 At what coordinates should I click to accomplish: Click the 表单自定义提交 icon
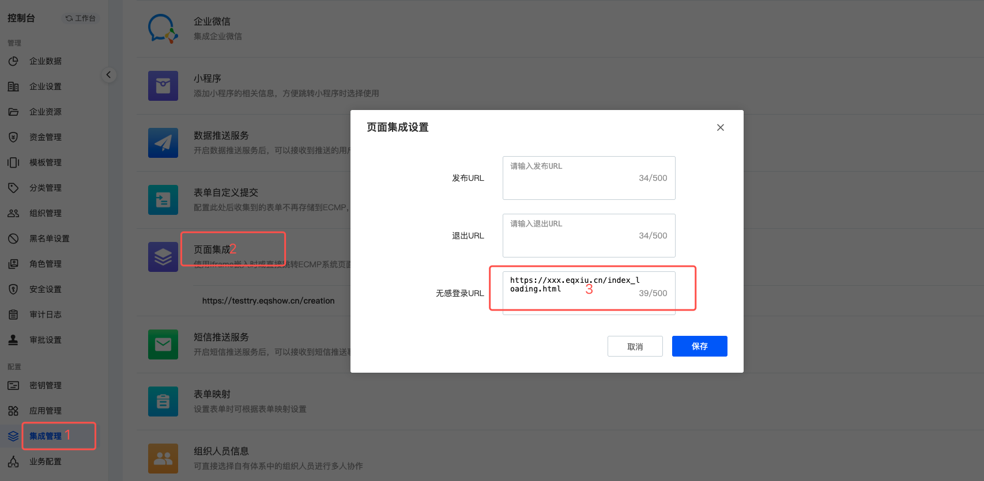tap(163, 200)
